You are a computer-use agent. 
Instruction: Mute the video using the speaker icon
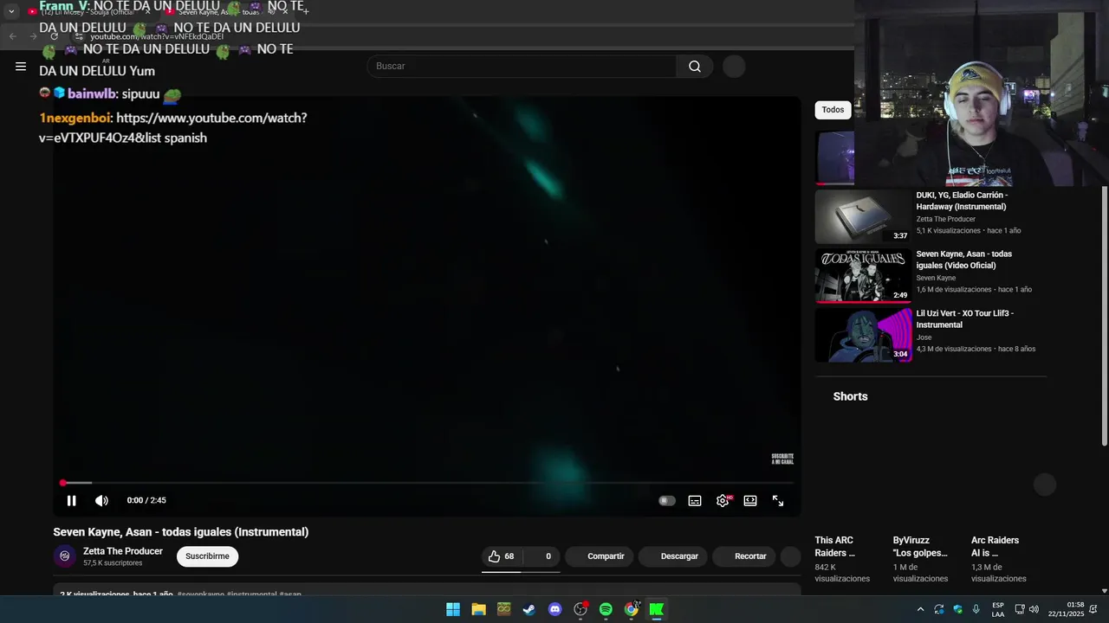coord(101,500)
